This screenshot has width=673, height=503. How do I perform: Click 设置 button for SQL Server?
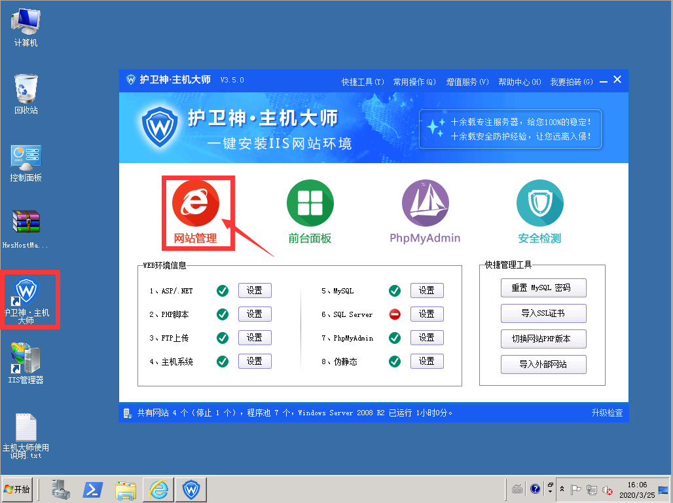pyautogui.click(x=427, y=314)
